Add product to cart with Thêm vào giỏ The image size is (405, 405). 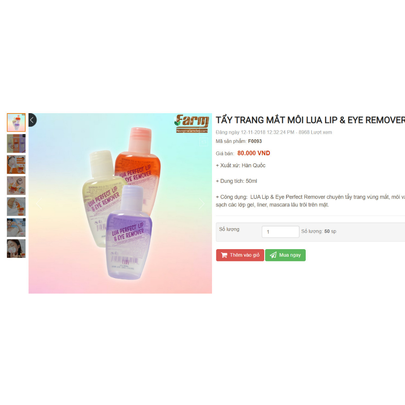pos(240,255)
